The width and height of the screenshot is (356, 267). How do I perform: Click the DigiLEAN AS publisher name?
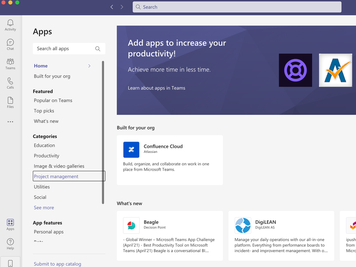[x=265, y=227]
